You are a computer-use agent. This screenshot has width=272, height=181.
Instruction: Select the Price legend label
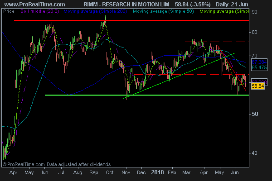click(x=9, y=11)
